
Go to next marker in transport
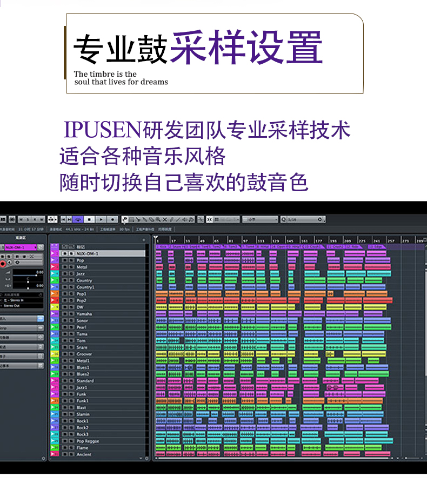pos(70,219)
